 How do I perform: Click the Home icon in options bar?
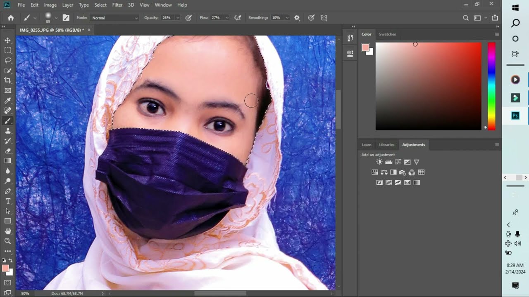tap(11, 18)
